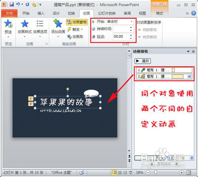Click the Play (播放) button in animation pane
Image resolution: width=198 pixels, height=177 pixels.
coord(143,61)
